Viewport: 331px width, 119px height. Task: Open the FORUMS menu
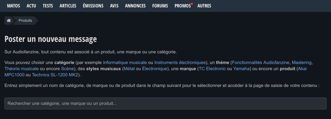(160, 6)
